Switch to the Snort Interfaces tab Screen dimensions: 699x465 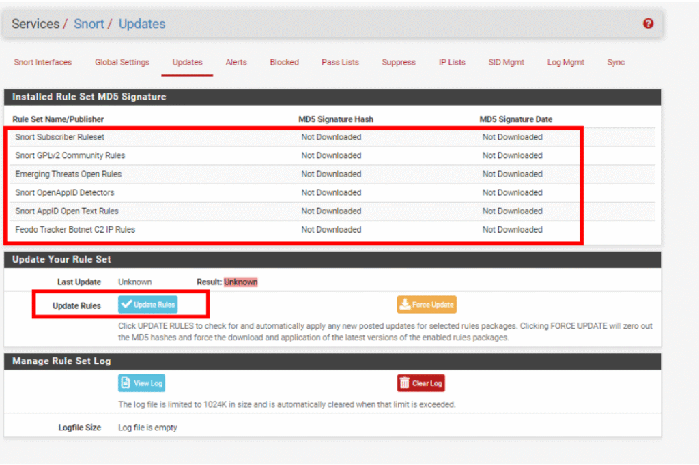pos(43,62)
